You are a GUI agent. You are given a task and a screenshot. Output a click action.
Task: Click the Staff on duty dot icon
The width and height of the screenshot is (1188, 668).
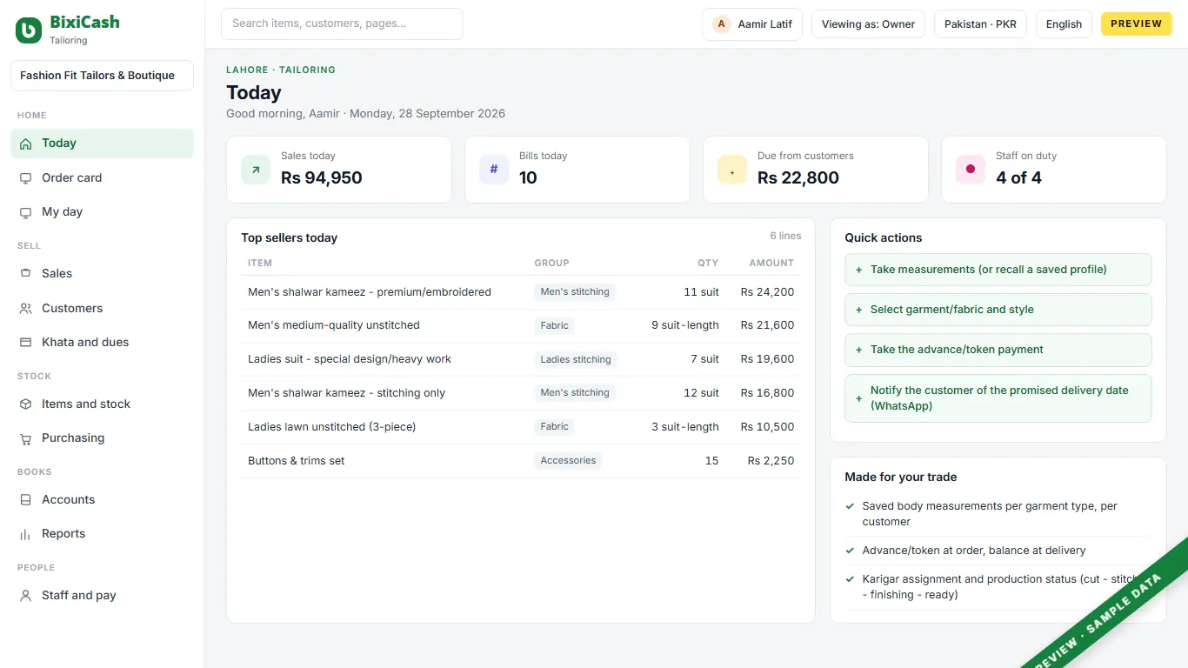[971, 170]
